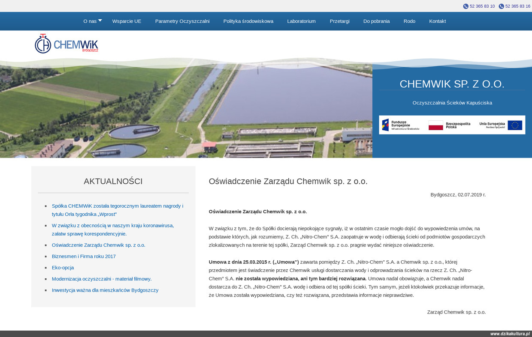Click the AKTUALNOŚCI sidebar heading

click(x=113, y=181)
